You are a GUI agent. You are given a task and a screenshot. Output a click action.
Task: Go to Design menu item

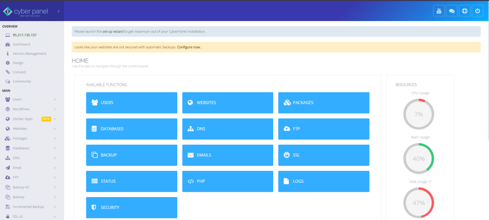[x=18, y=63]
